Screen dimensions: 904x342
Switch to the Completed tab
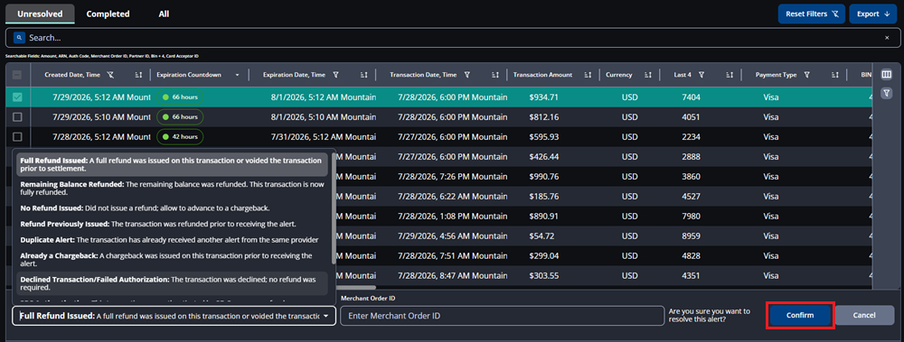click(x=108, y=14)
